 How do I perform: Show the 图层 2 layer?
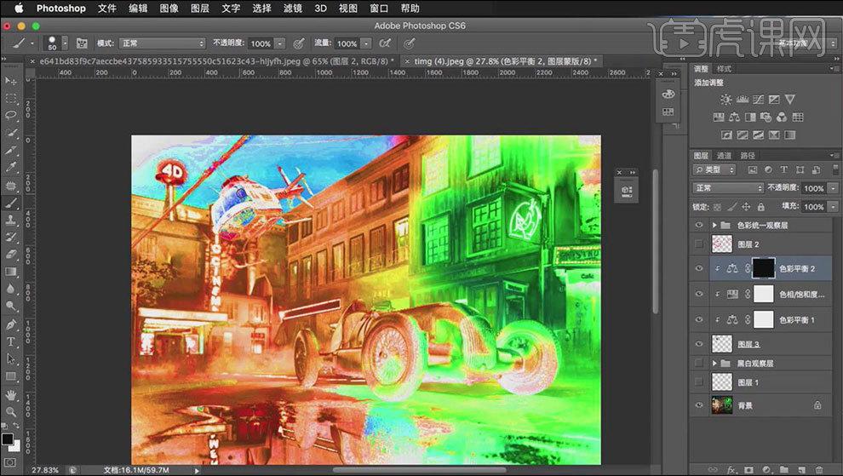[x=699, y=244]
